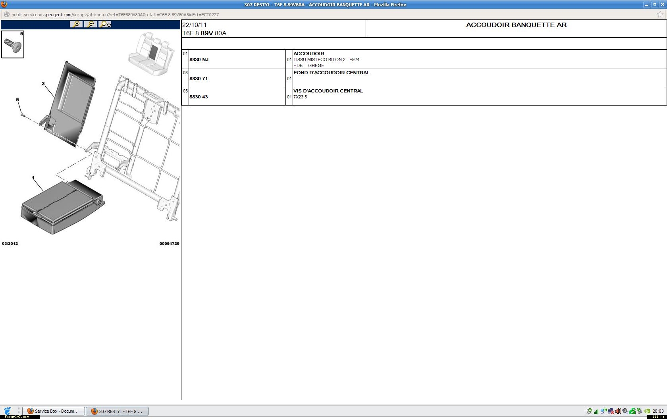Click the green arrow drive tray icon
The height and width of the screenshot is (419, 667).
click(x=640, y=411)
